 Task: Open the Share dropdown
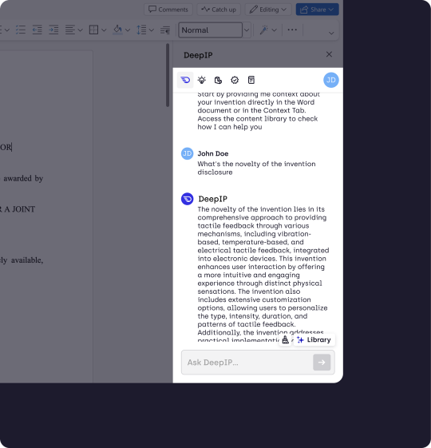[318, 10]
